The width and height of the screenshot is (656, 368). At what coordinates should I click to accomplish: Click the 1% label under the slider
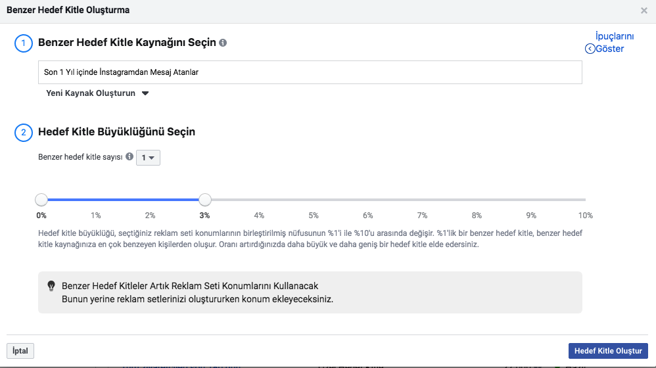[x=96, y=216]
